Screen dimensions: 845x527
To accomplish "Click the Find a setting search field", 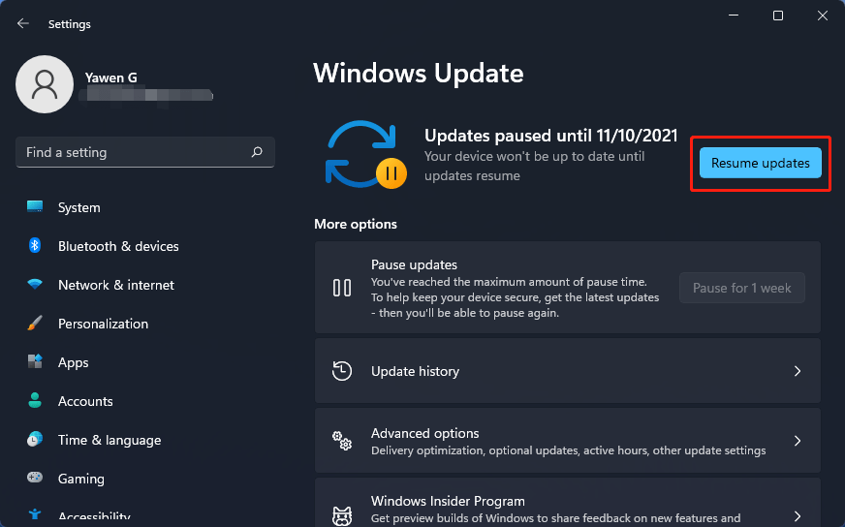I will click(145, 152).
